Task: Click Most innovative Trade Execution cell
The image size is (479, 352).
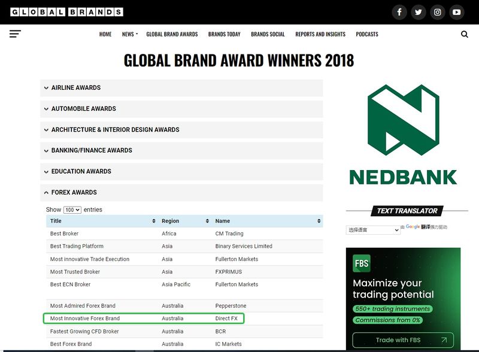Action: click(89, 259)
